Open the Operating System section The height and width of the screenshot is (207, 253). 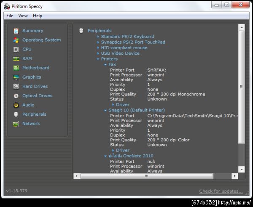click(42, 40)
